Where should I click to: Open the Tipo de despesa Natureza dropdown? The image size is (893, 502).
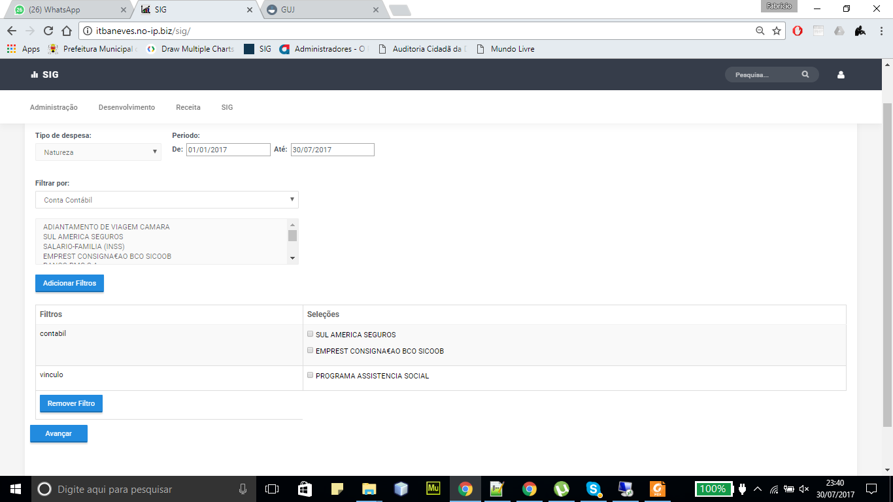[x=98, y=152]
